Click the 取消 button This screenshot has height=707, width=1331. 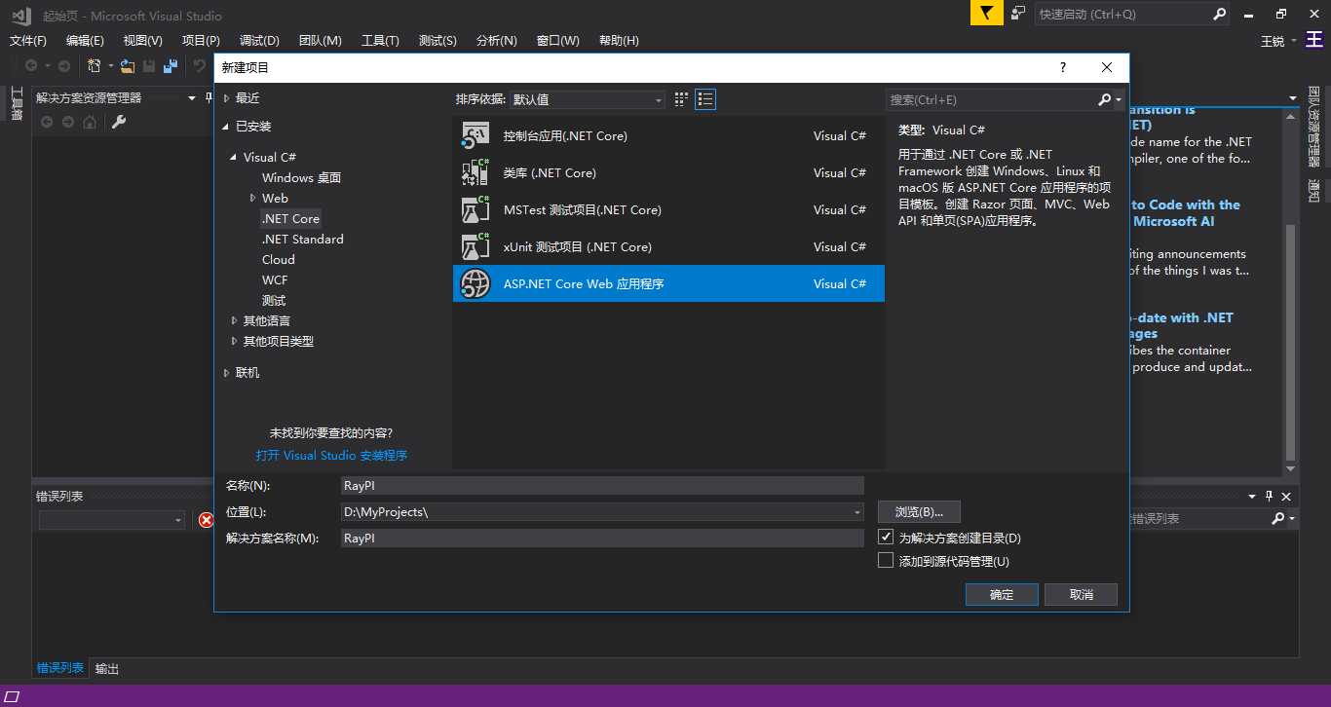1081,594
